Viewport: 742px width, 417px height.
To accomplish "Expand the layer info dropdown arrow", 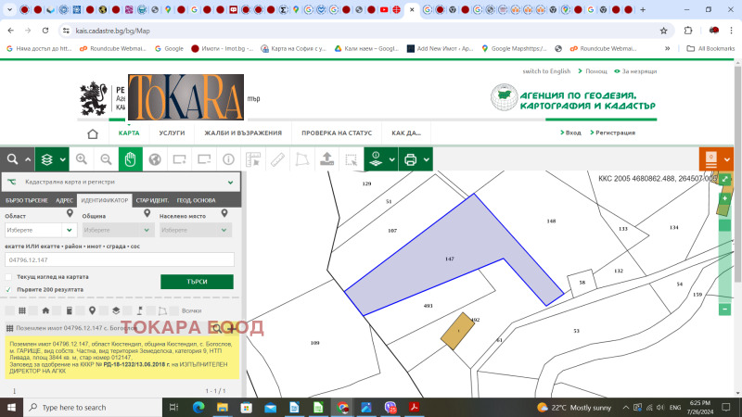I will pyautogui.click(x=391, y=159).
